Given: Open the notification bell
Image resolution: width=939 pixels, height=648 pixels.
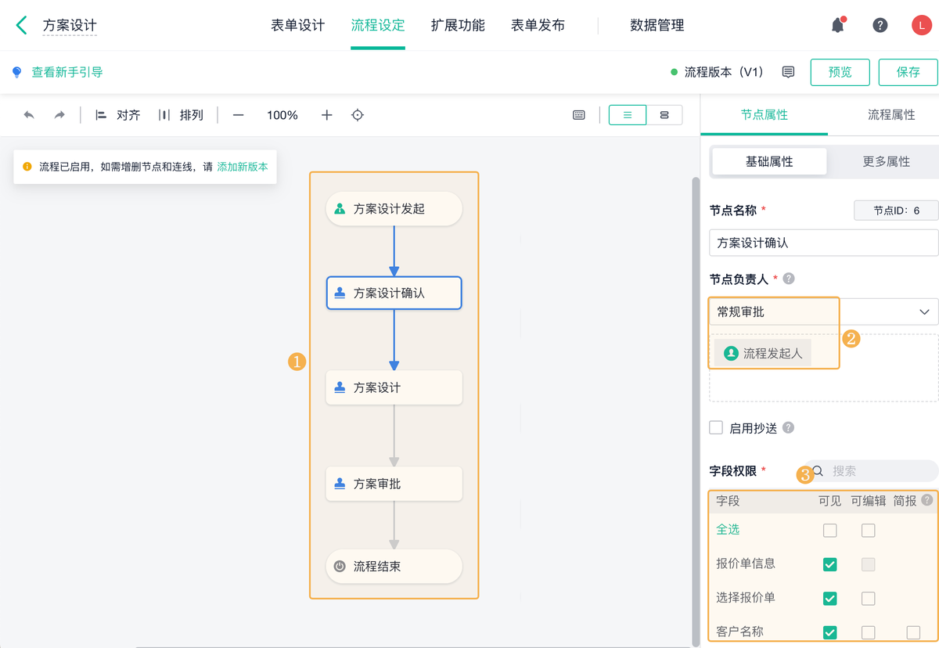Looking at the screenshot, I should (837, 25).
